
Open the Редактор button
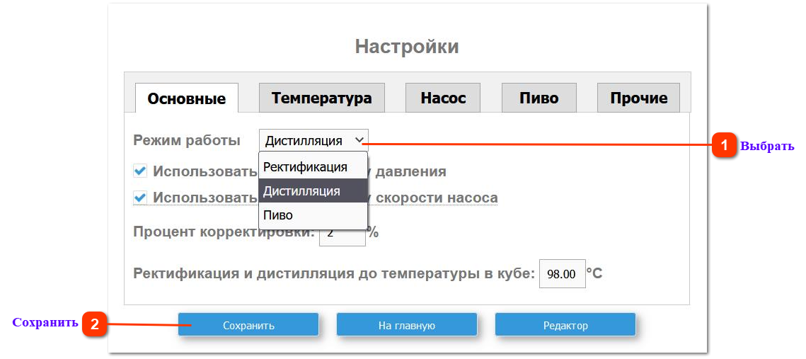tap(565, 325)
